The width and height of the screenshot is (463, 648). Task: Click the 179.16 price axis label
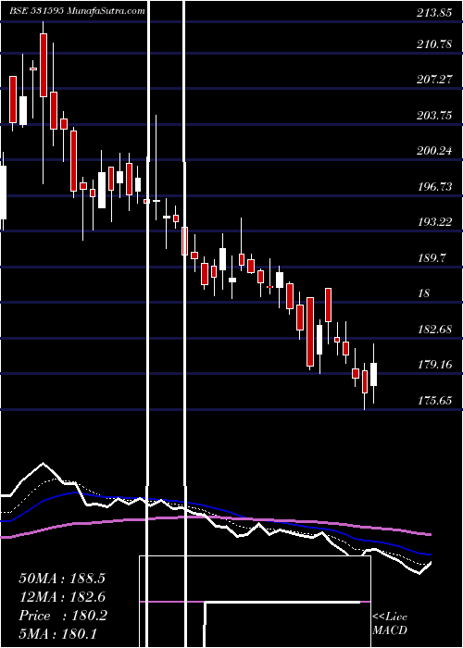(434, 365)
